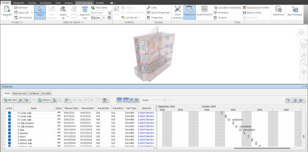Launch Clash Detective tool
This screenshot has height=152, width=308.
tap(178, 12)
